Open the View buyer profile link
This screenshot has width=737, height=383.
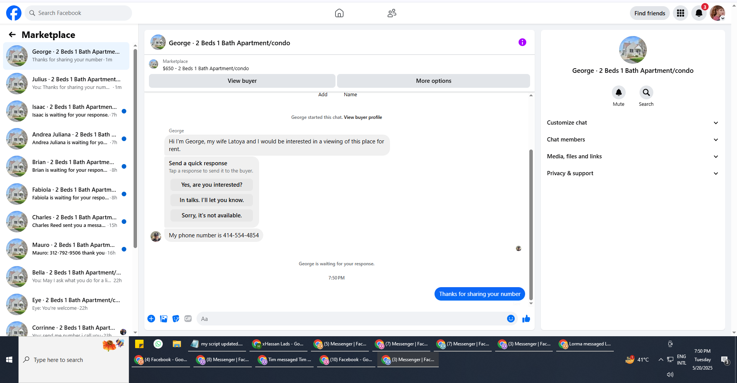tap(363, 117)
